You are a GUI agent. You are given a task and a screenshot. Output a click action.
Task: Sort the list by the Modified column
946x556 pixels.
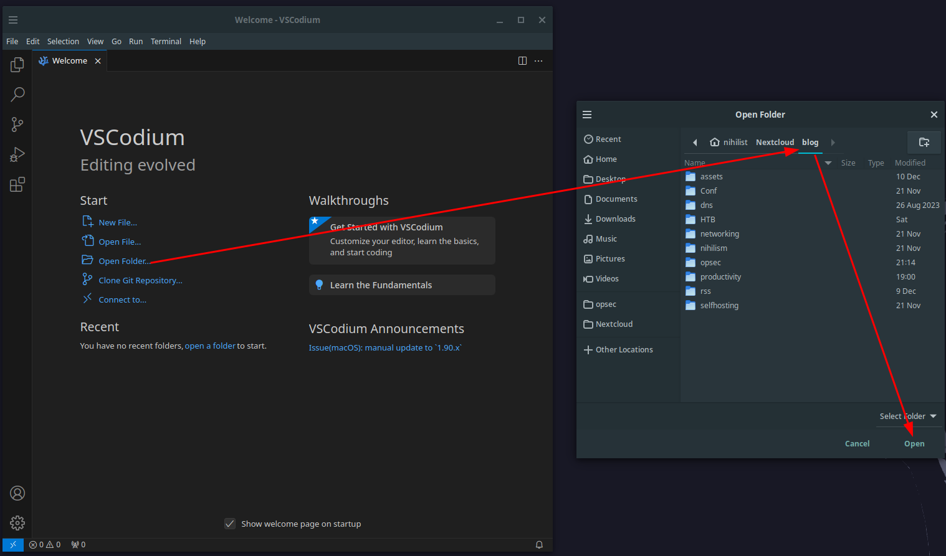pyautogui.click(x=910, y=163)
